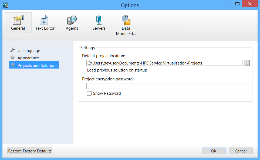Image resolution: width=260 pixels, height=160 pixels.
Task: Click the gear icon beside Projects and Solutions
Action: coord(12,65)
